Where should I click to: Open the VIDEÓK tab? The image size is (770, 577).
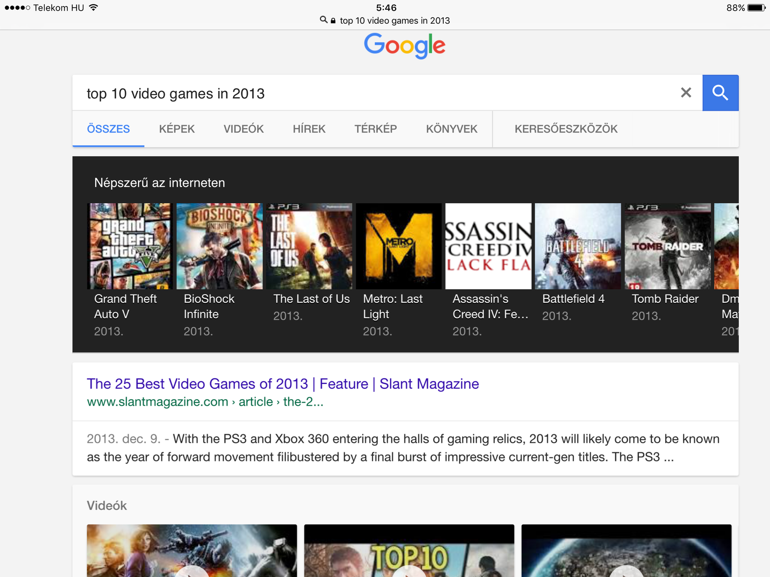[243, 129]
